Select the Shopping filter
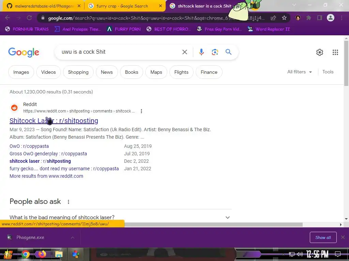Screen dimensions: 349x261 (78, 72)
